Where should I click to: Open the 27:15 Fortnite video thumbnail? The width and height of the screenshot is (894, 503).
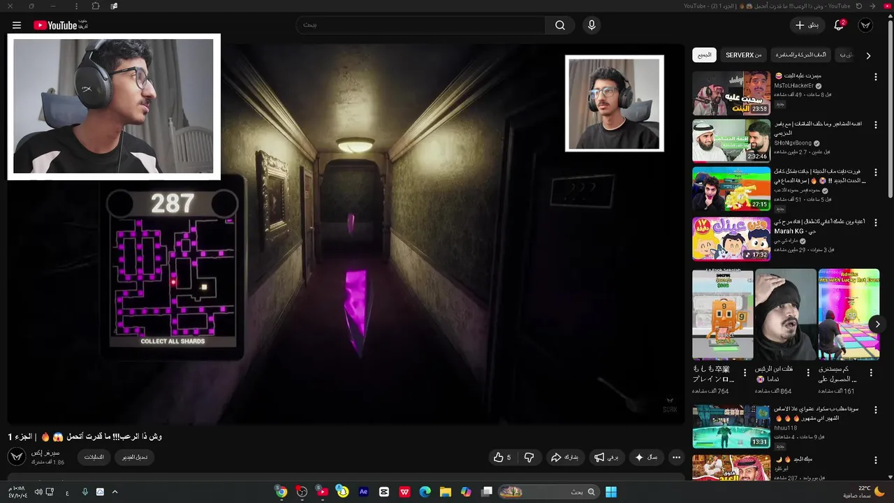tap(731, 189)
